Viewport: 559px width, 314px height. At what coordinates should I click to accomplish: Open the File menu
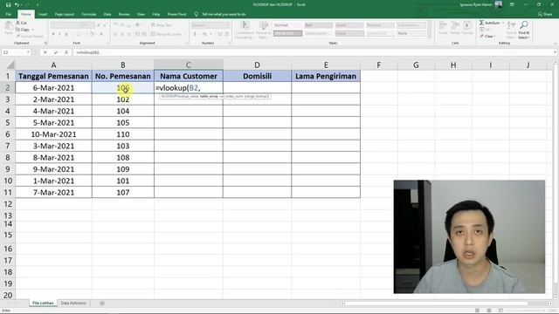(x=8, y=14)
